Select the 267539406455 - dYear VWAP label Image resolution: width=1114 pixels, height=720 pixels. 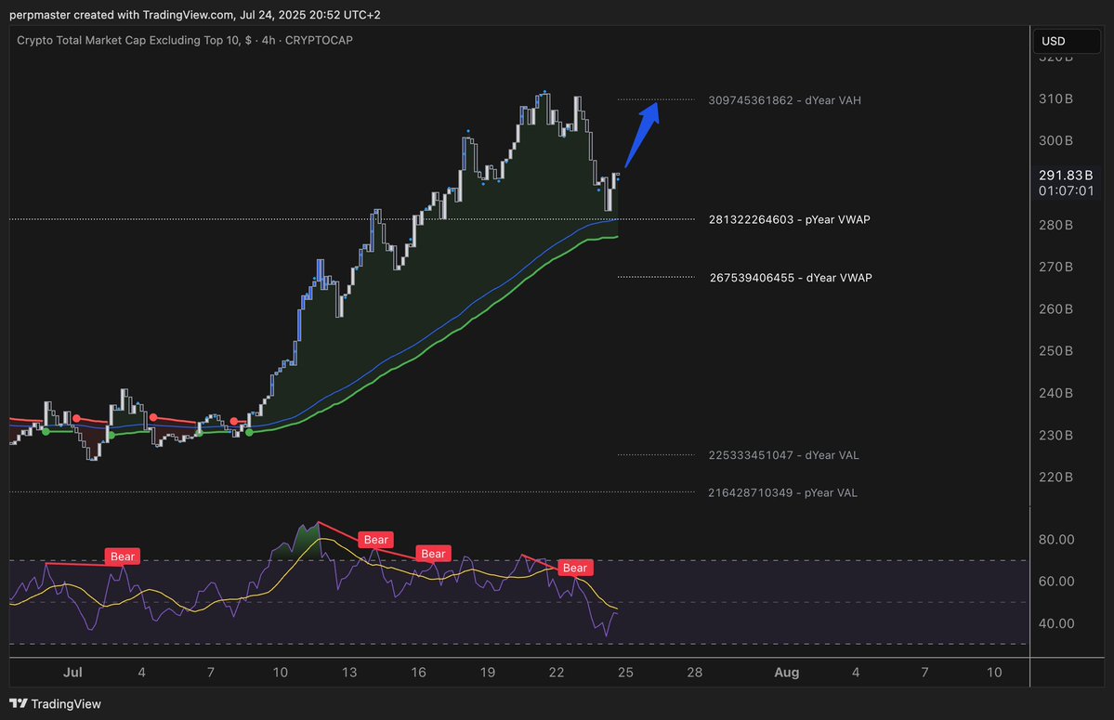click(x=791, y=278)
